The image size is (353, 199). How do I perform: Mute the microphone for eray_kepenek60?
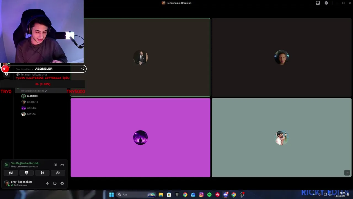(47, 183)
